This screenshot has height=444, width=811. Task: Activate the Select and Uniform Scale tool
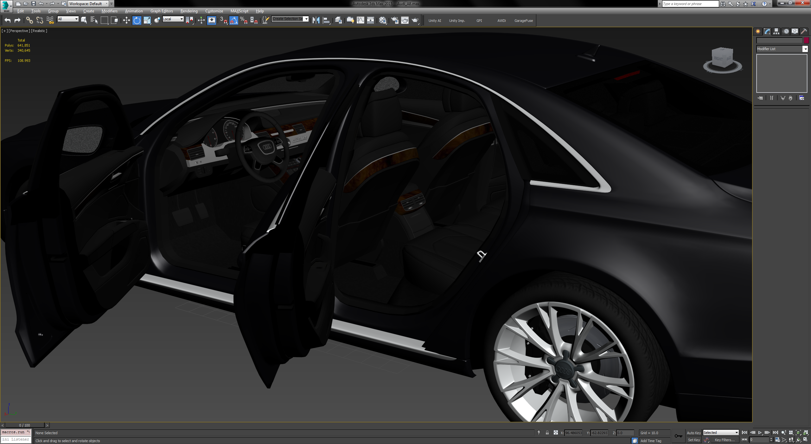[147, 20]
